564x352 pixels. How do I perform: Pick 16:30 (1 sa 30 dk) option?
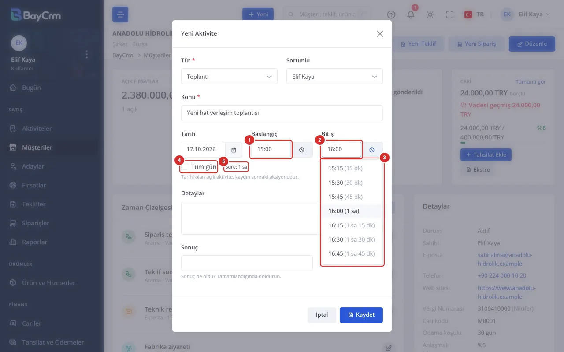click(x=352, y=239)
